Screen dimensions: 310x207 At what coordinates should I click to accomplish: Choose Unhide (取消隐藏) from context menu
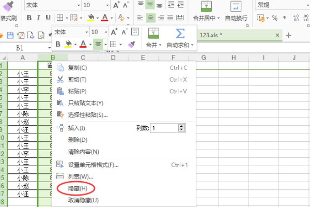pos(124,200)
